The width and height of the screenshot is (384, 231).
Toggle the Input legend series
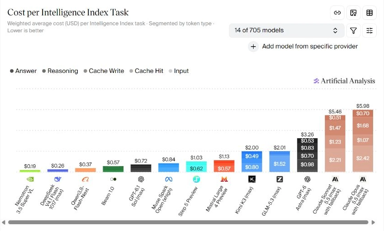[179, 71]
